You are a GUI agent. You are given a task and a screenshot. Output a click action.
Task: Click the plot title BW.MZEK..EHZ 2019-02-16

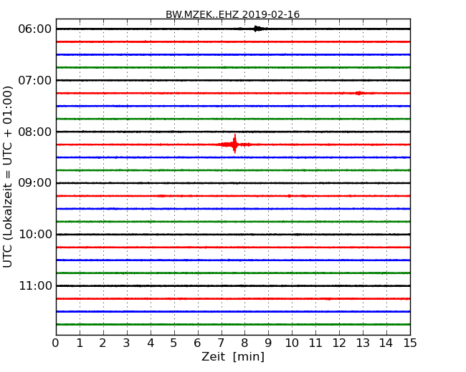pos(232,14)
